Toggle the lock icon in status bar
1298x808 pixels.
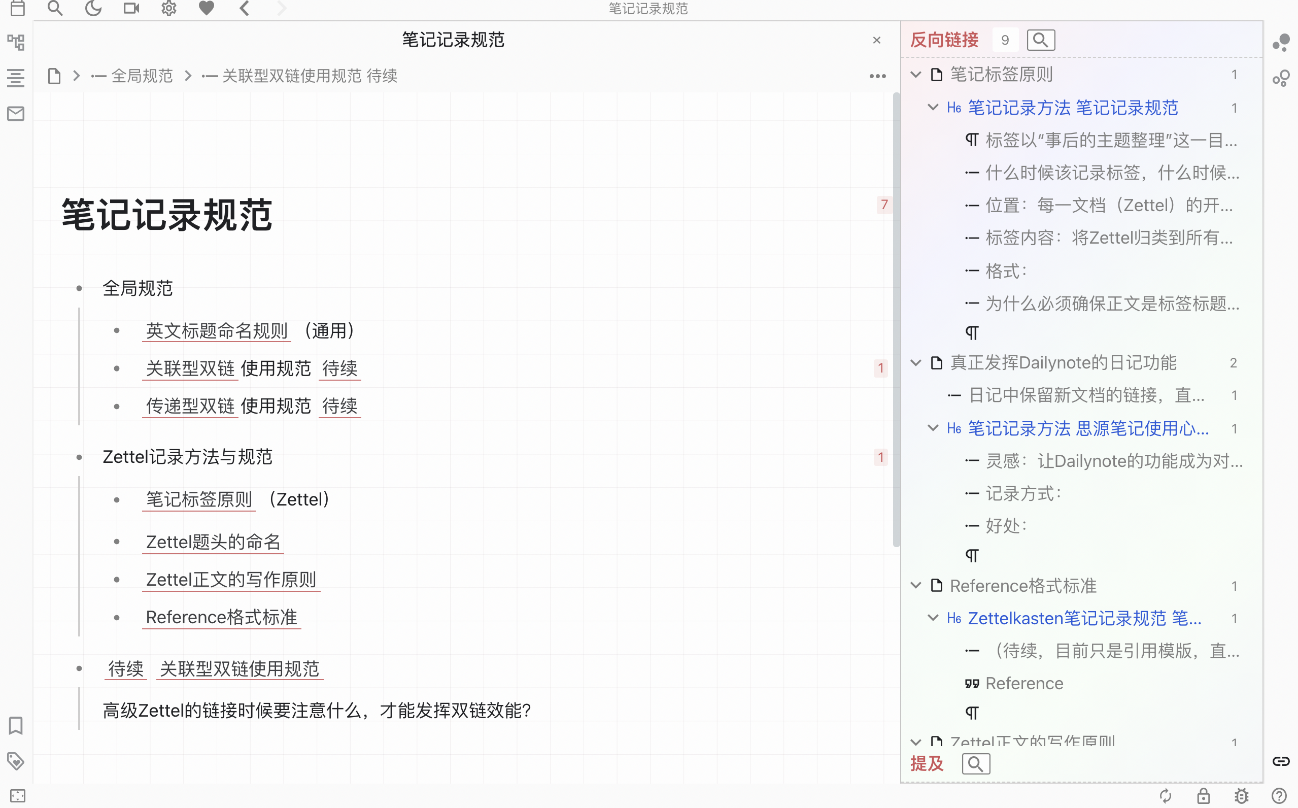[1204, 796]
